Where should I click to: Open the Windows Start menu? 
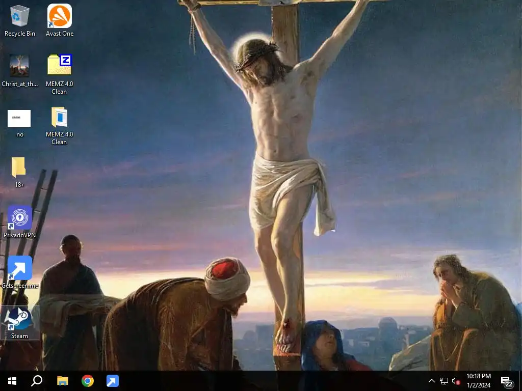[12, 381]
